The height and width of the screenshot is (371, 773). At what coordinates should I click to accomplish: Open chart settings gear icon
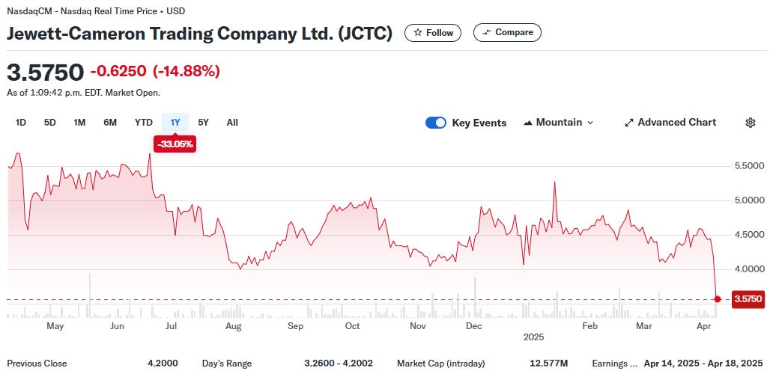click(x=751, y=123)
